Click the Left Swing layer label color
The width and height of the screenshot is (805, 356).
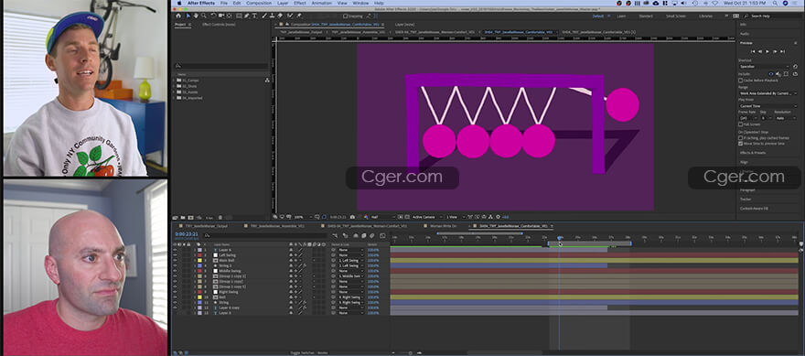[199, 255]
